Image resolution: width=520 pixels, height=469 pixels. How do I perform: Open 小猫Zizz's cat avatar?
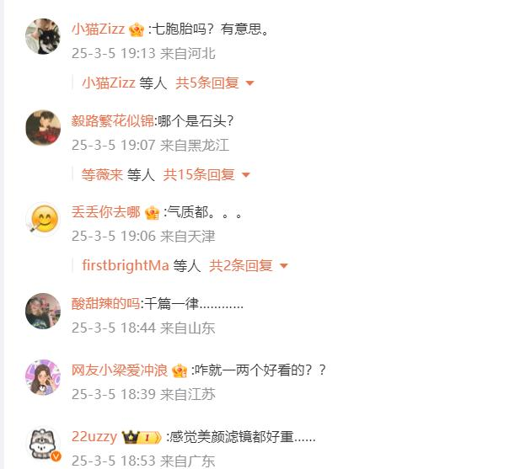(43, 36)
